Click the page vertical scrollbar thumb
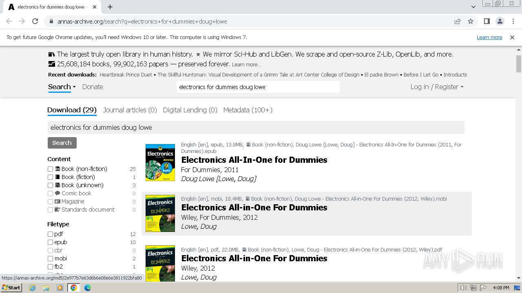Screen dimensions: 522x293 [519, 63]
